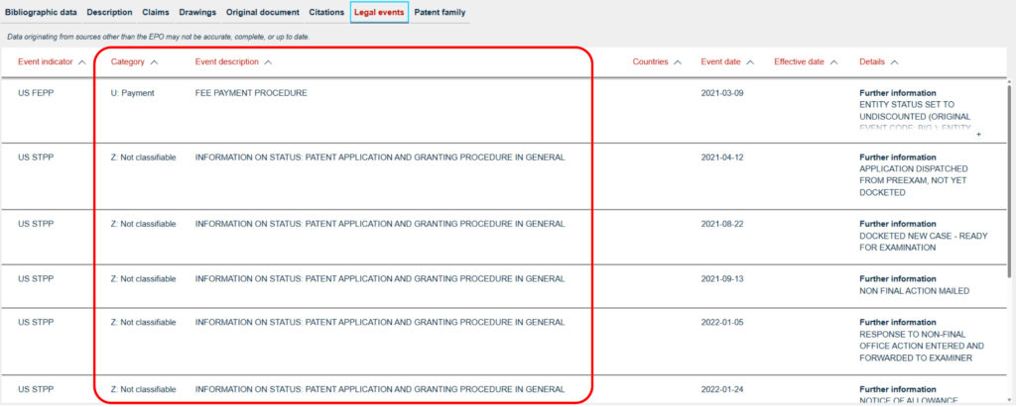Switch to the Citations tab
This screenshot has width=1016, height=407.
coord(326,12)
